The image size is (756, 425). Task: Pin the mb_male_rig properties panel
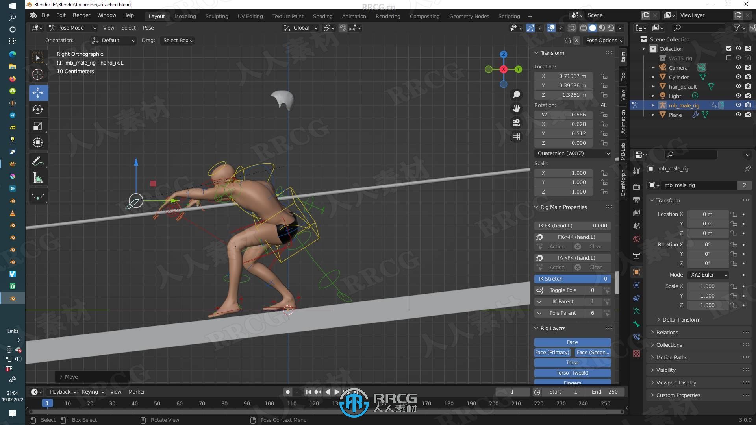[x=747, y=169]
